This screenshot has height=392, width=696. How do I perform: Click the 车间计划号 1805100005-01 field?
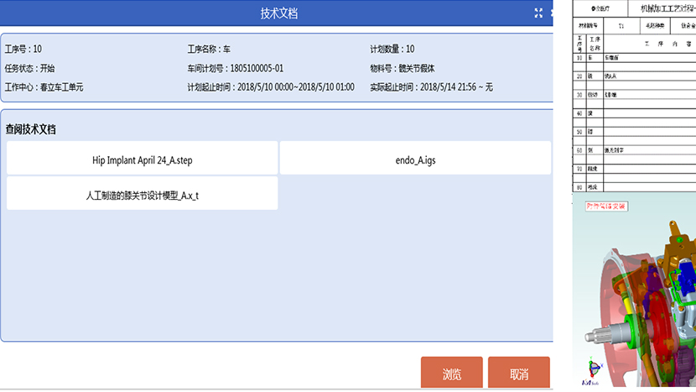(x=235, y=68)
